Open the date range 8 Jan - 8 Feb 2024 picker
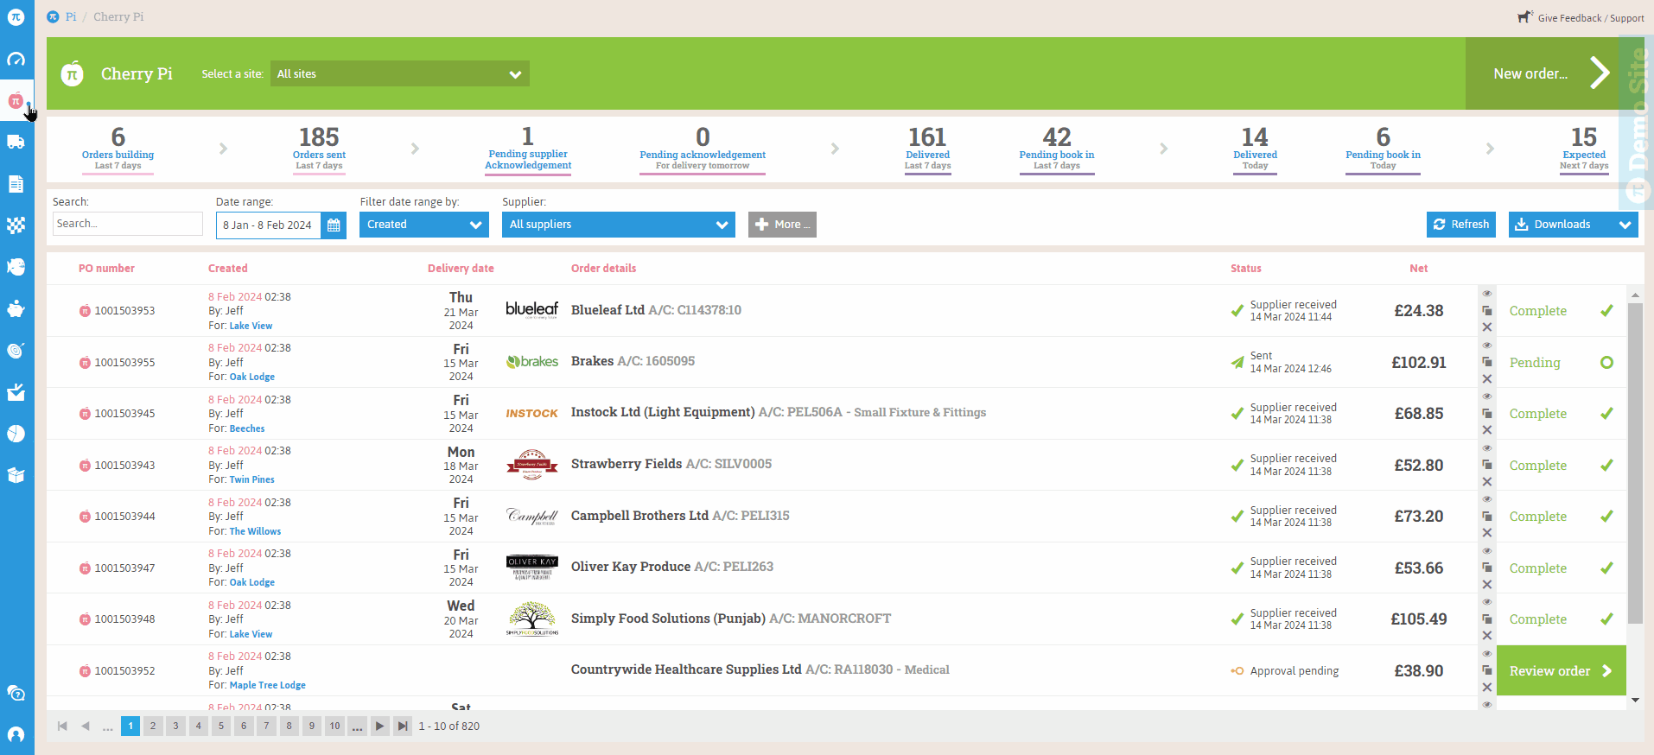Viewport: 1654px width, 755px height. click(269, 225)
